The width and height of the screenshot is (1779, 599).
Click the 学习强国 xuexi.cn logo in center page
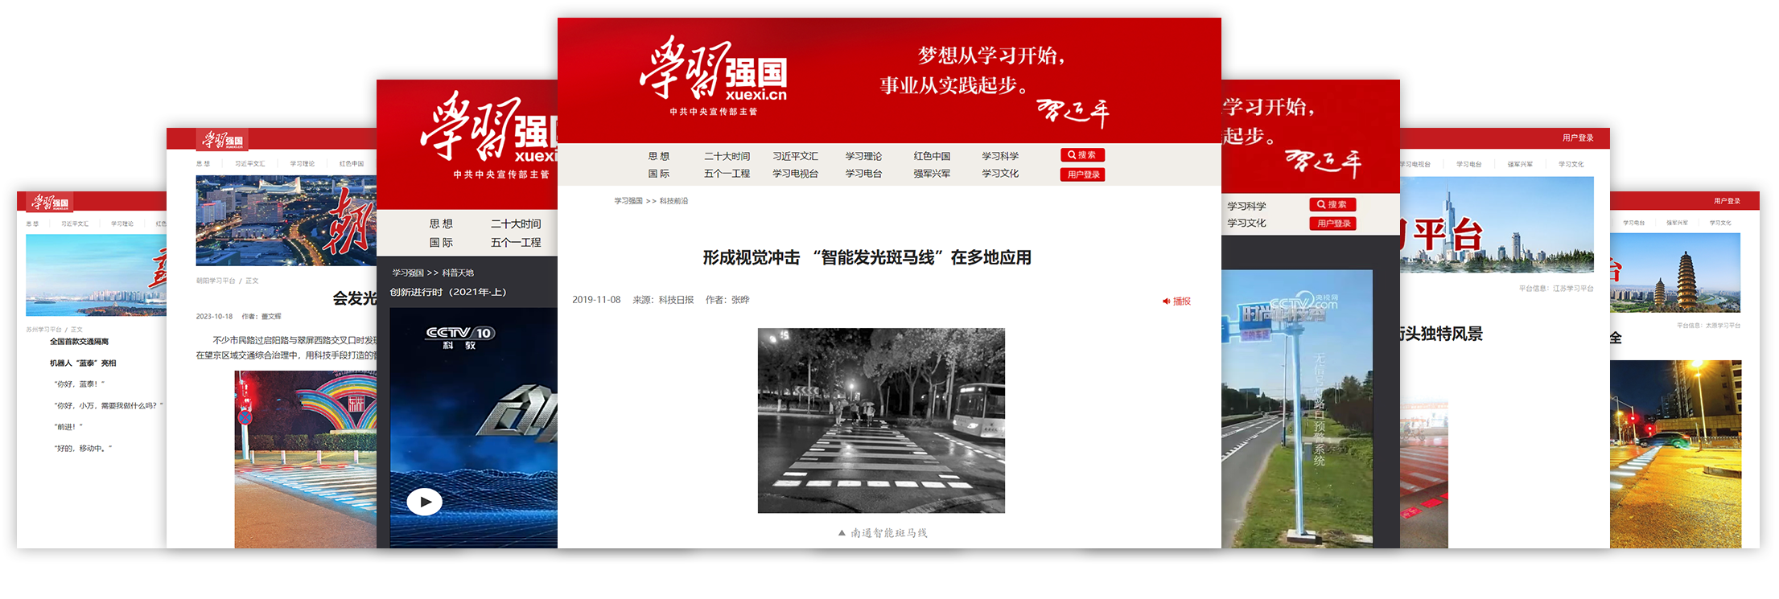click(713, 74)
